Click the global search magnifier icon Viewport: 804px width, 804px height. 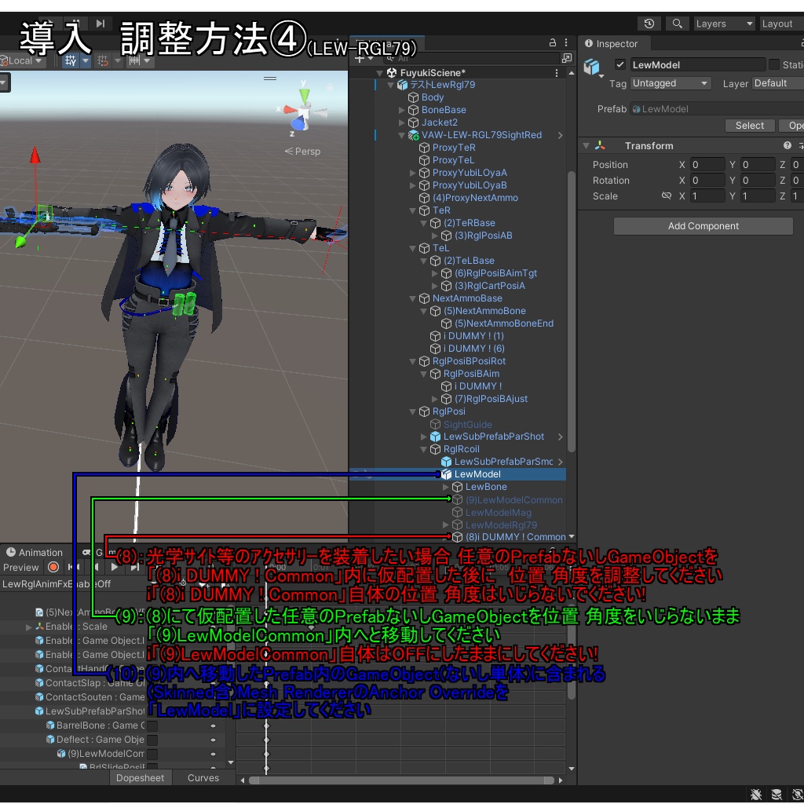coord(677,24)
